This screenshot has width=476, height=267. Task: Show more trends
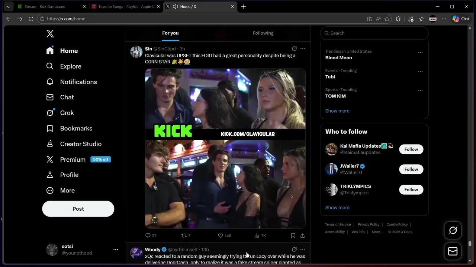tap(337, 111)
